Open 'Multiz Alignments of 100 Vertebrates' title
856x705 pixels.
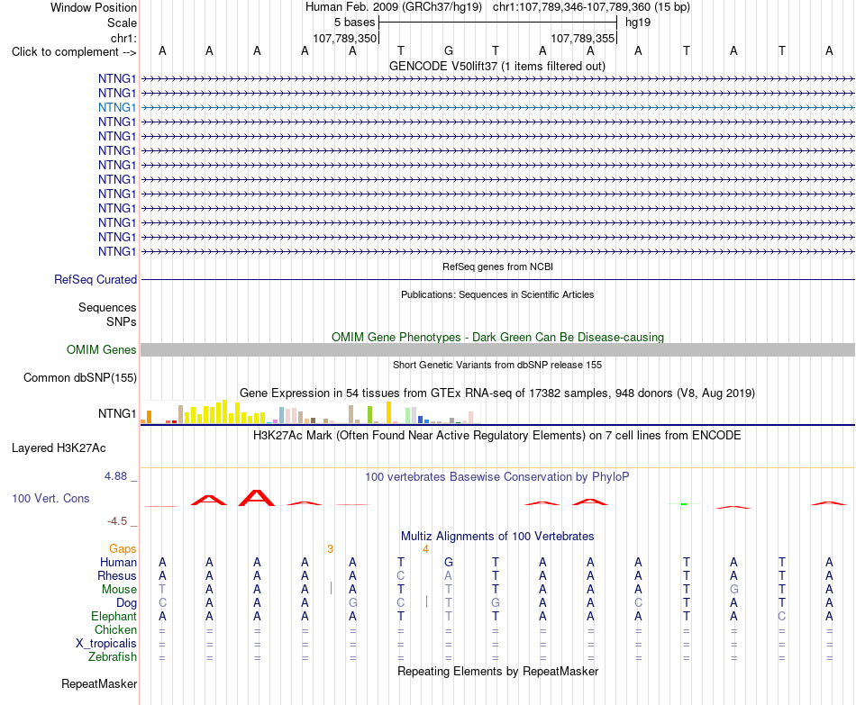coord(497,537)
